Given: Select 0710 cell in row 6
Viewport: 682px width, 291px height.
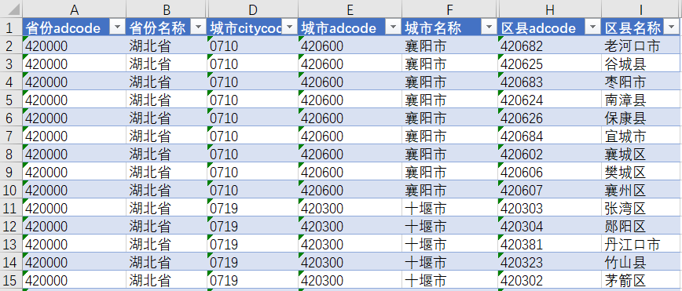Looking at the screenshot, I should [x=253, y=118].
